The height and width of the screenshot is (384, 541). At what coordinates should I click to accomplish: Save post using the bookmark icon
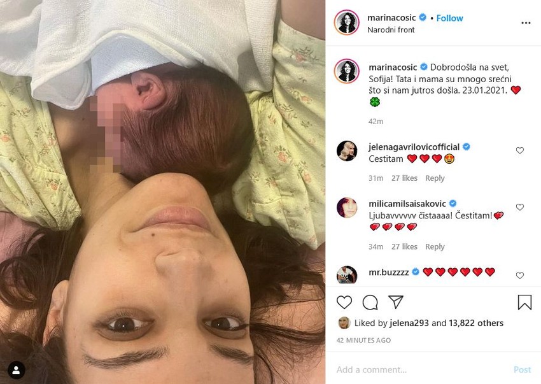pyautogui.click(x=524, y=302)
